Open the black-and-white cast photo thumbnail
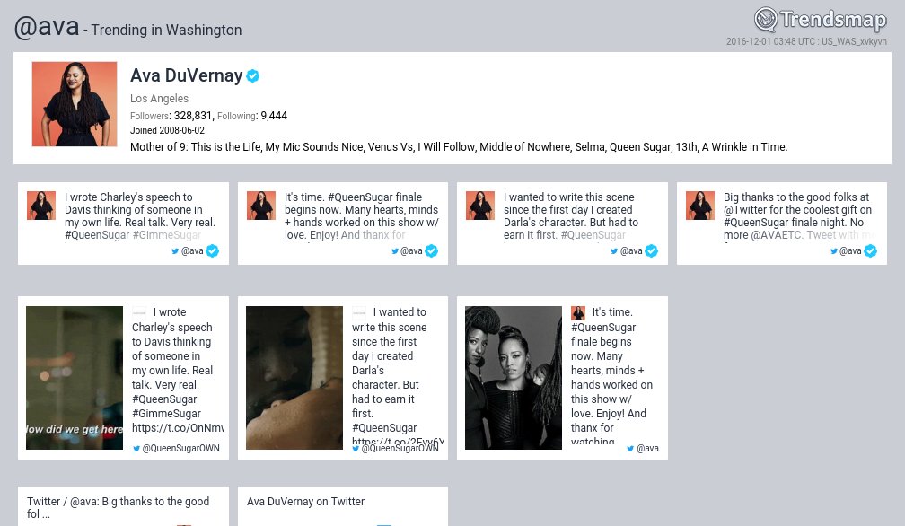 514,378
